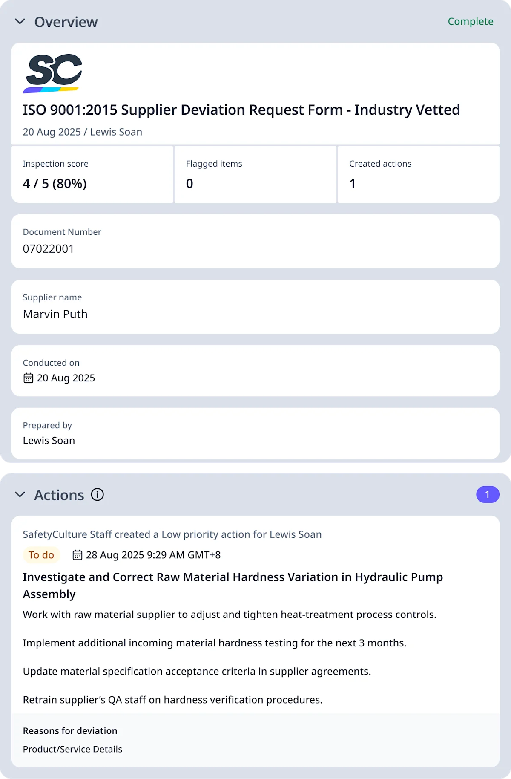Click the Supplier name field
Screen dimensions: 511x779
pyautogui.click(x=255, y=307)
